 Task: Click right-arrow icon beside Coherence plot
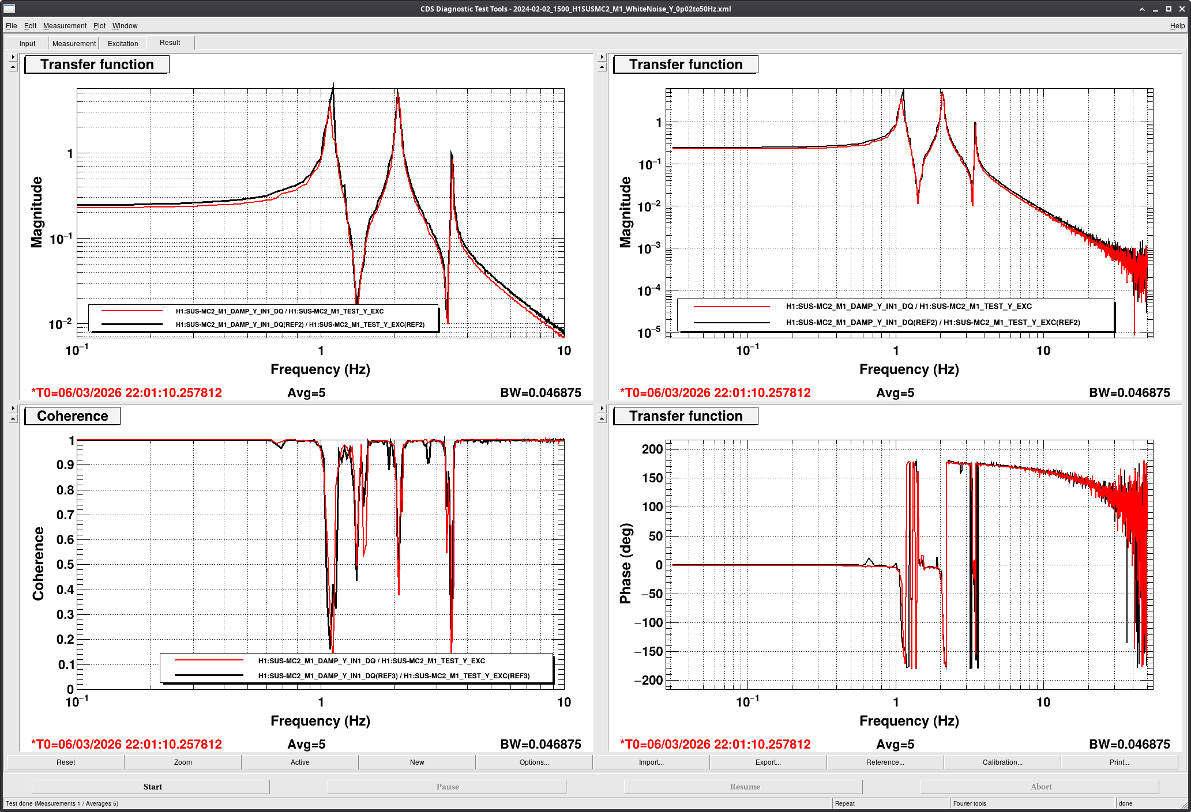[x=13, y=409]
